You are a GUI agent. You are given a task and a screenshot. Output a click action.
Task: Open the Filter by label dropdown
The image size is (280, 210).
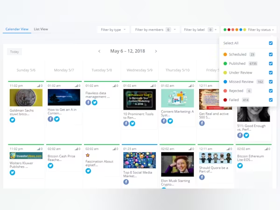click(200, 30)
